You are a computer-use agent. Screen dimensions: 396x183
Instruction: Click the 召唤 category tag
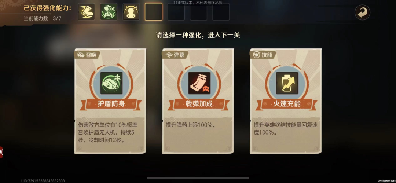click(x=87, y=55)
